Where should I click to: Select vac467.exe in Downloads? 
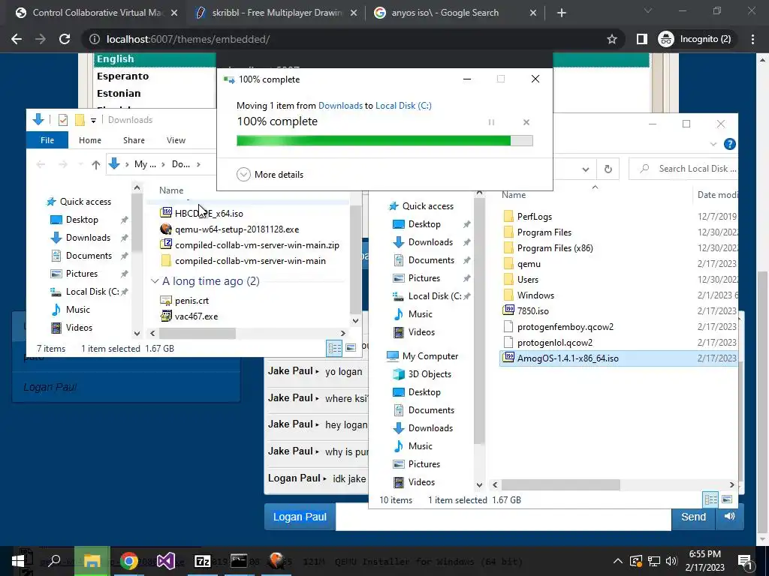196,316
